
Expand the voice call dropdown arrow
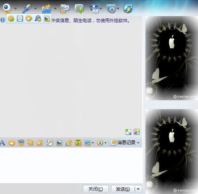pyautogui.click(x=36, y=9)
